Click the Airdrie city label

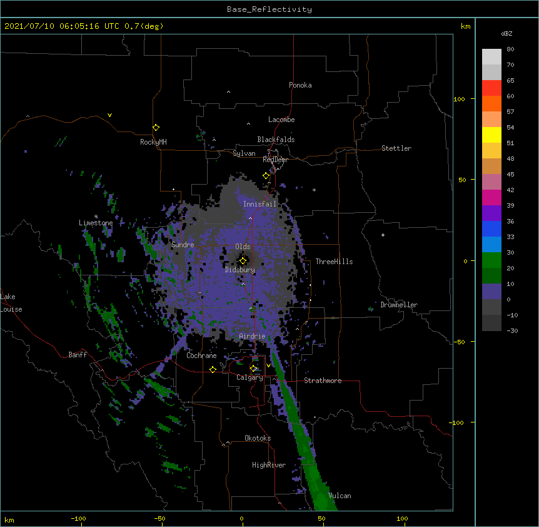[x=252, y=336]
